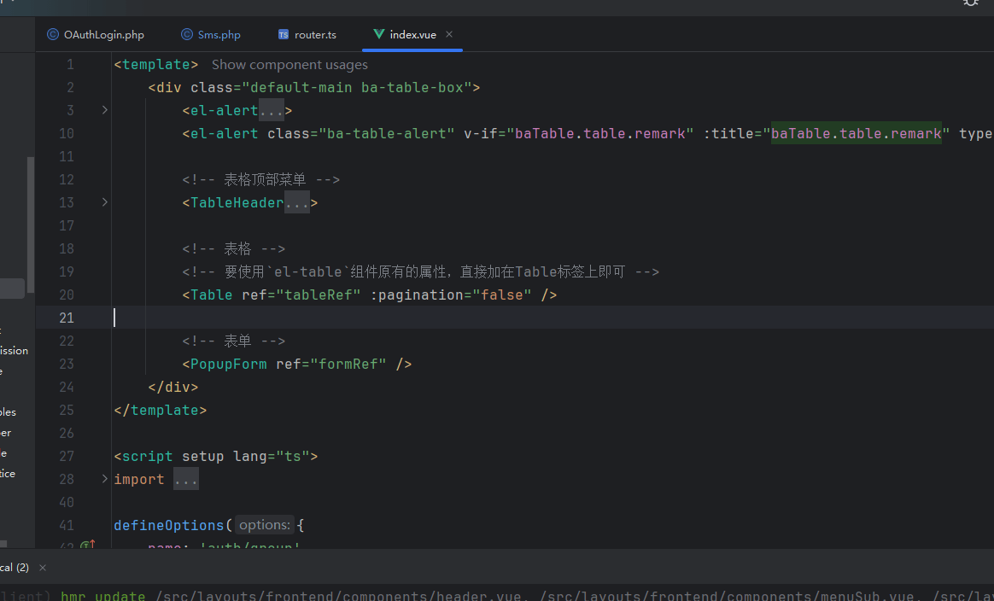Click the PopupForm tag on line 23
994x601 pixels.
tap(296, 364)
